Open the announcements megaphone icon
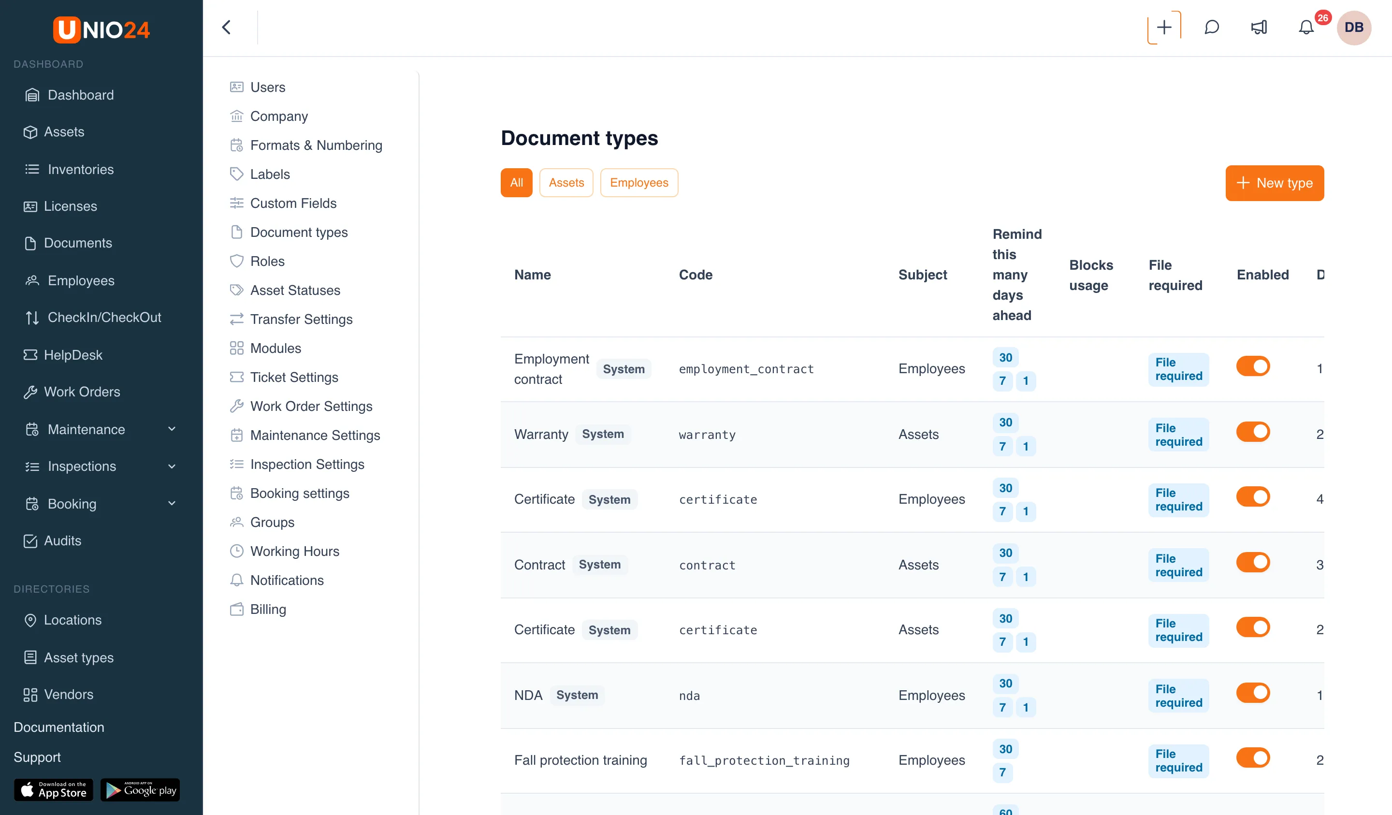The height and width of the screenshot is (815, 1392). click(x=1259, y=27)
